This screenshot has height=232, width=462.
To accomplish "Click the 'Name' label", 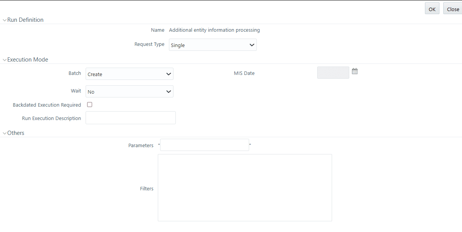I will 158,30.
